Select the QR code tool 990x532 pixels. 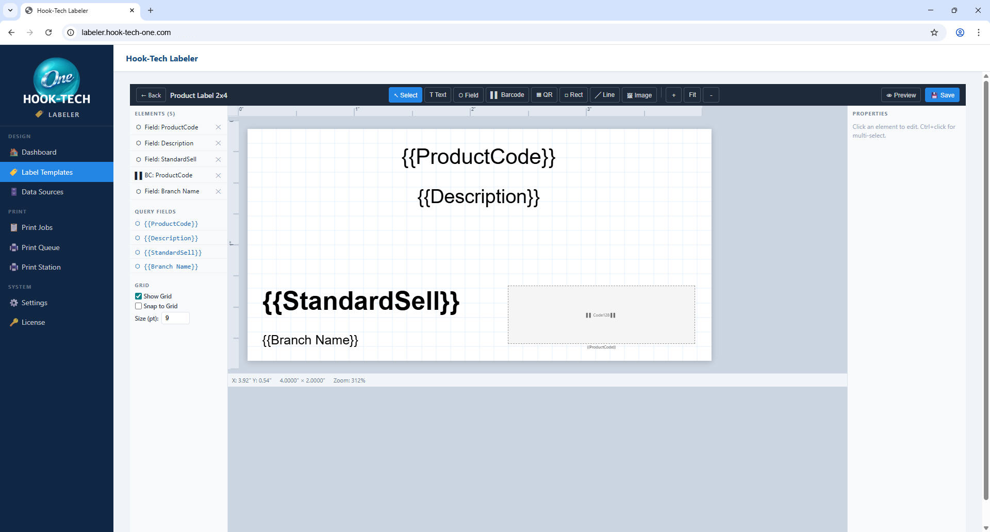(x=544, y=95)
